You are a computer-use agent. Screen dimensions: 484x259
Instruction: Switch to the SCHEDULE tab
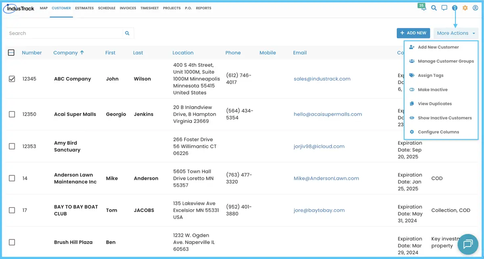pyautogui.click(x=107, y=8)
